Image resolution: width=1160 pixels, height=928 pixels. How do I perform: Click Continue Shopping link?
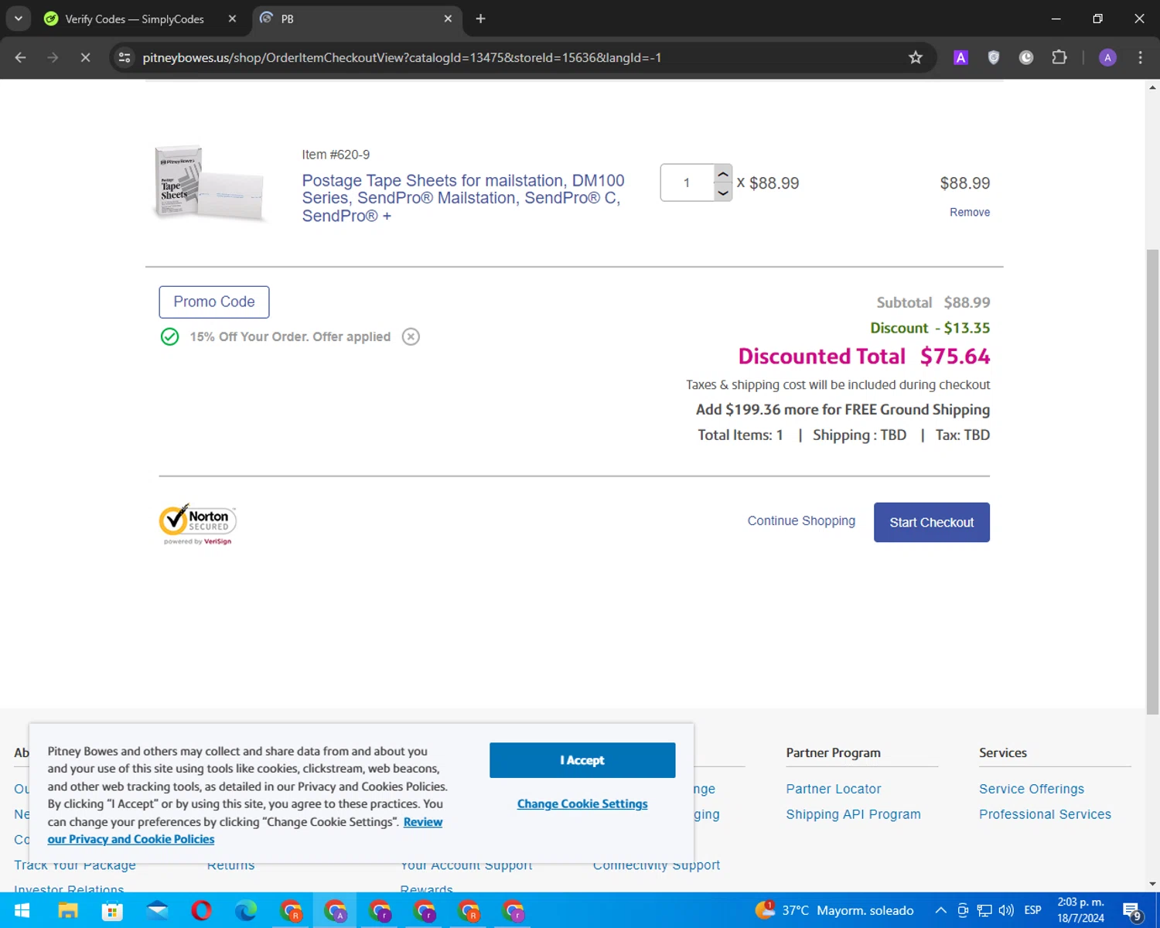801,520
